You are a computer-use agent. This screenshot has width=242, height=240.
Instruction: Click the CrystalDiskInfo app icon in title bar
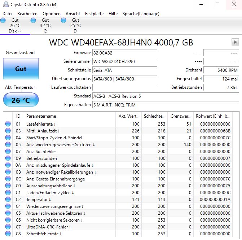point(6,4)
